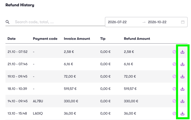Click refund icon in 6,16 € row
This screenshot has height=120, width=191.
(174, 64)
